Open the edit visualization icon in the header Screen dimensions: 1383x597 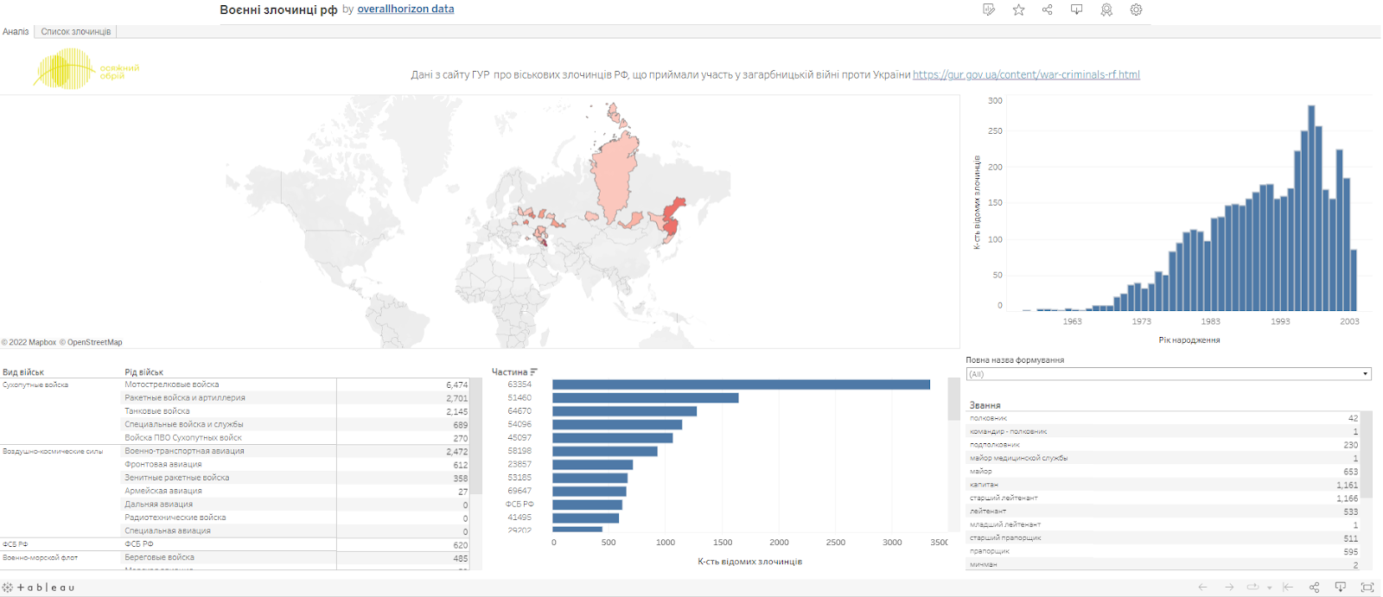point(989,10)
